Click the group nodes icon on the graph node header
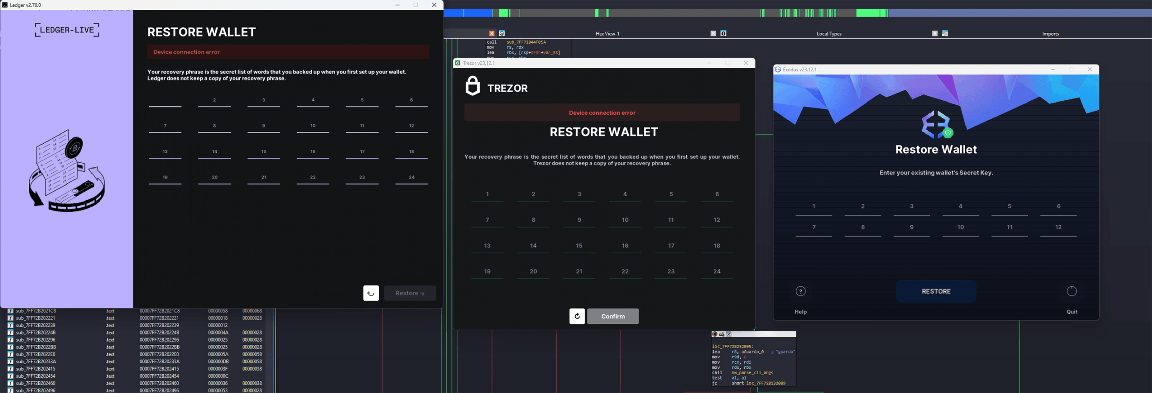This screenshot has width=1152, height=393. 729,334
